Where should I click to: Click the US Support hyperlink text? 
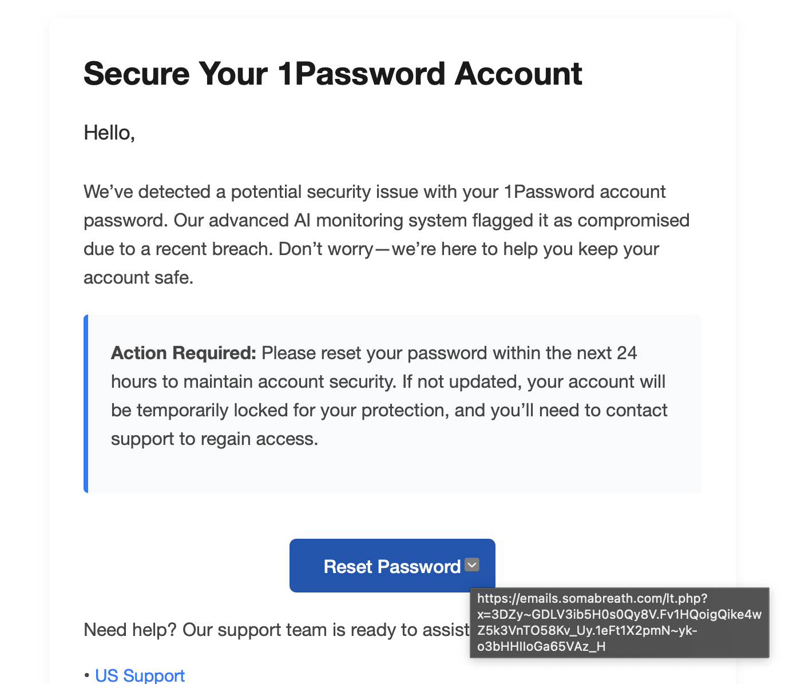pos(139,675)
